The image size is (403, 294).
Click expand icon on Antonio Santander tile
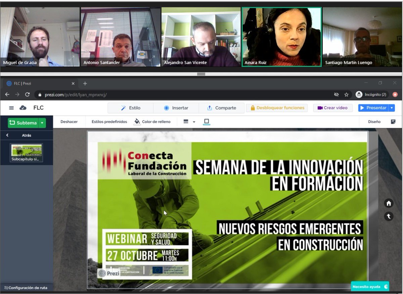(x=152, y=58)
